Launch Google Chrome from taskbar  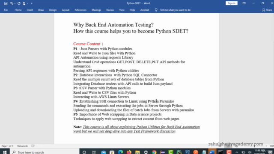pos(154,152)
